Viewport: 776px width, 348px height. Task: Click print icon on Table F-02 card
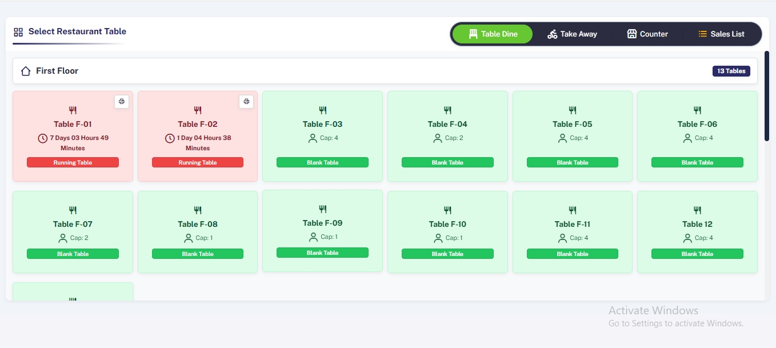click(x=246, y=102)
